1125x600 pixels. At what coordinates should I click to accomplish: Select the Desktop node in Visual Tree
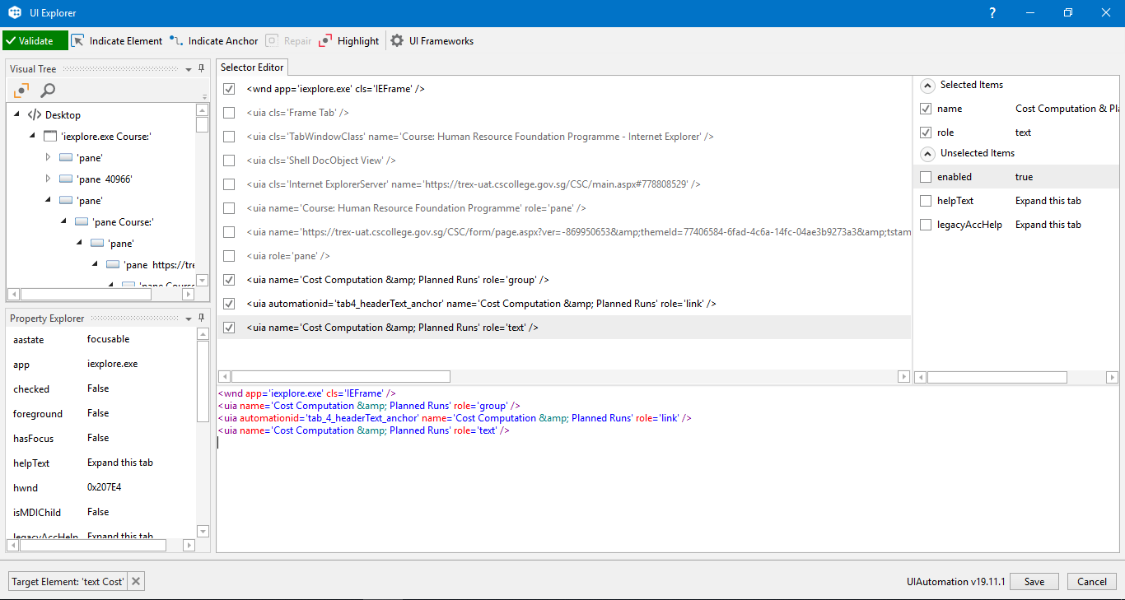pyautogui.click(x=63, y=115)
